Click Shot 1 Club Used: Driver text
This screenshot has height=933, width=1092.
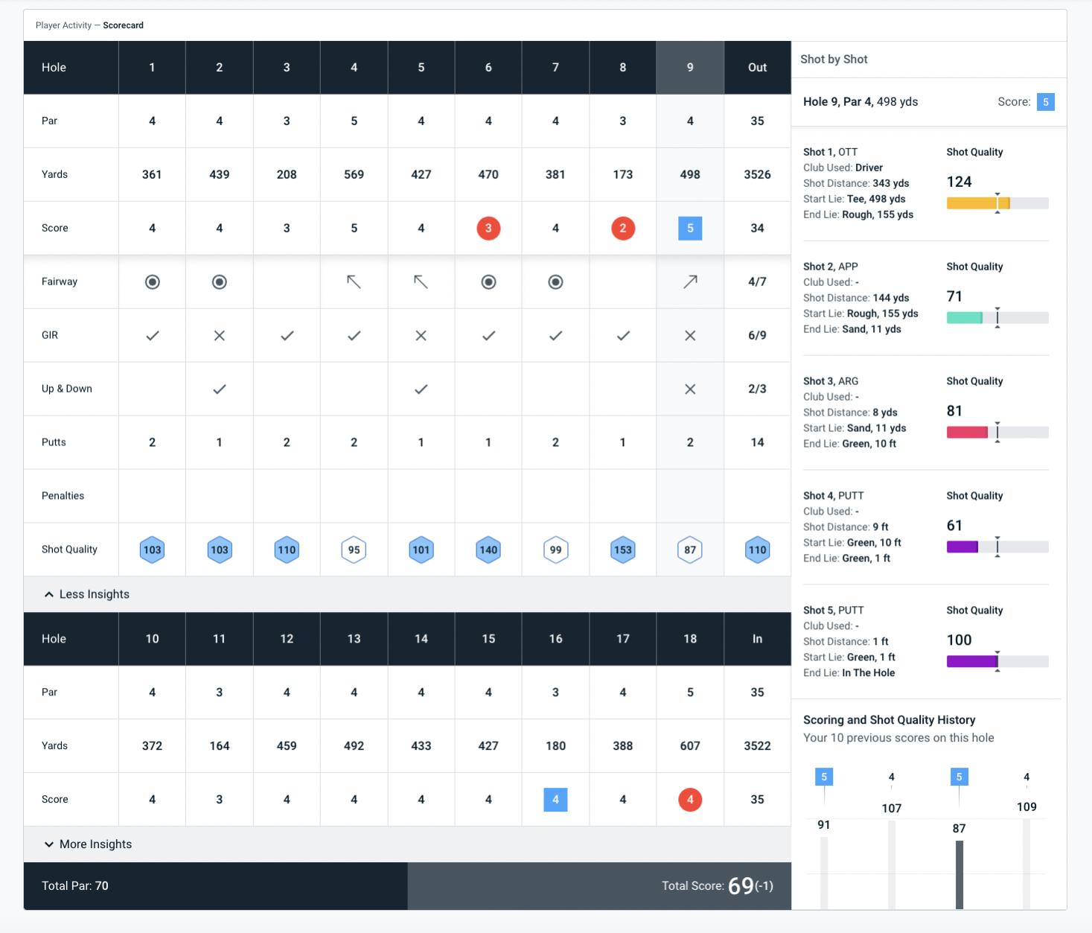pyautogui.click(x=843, y=168)
